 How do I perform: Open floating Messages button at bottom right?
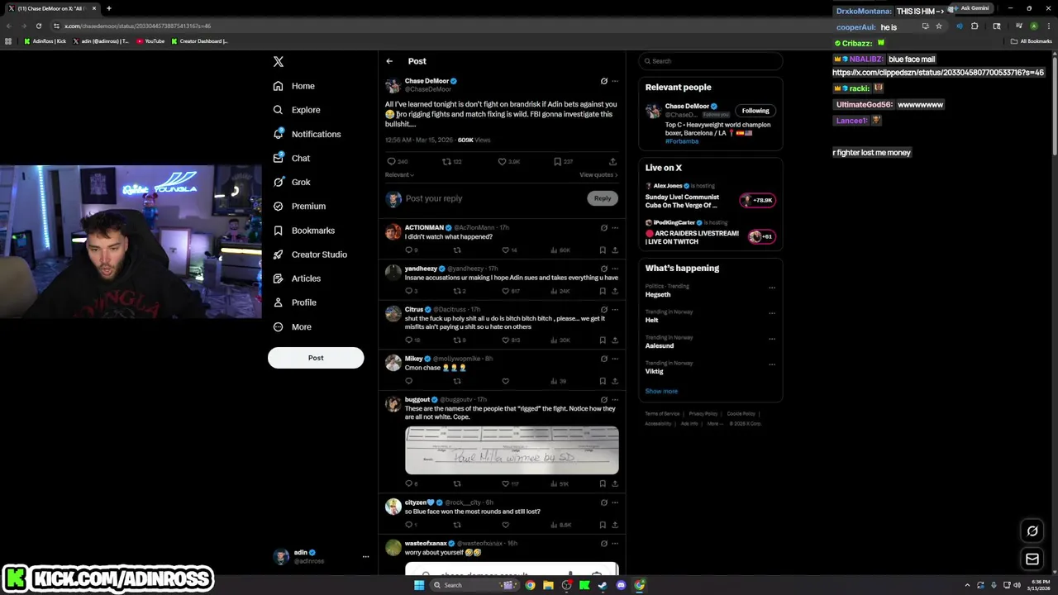[1032, 559]
